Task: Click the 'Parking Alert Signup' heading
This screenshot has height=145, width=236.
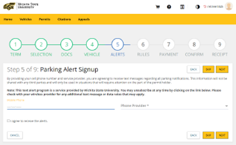Action: [69, 70]
